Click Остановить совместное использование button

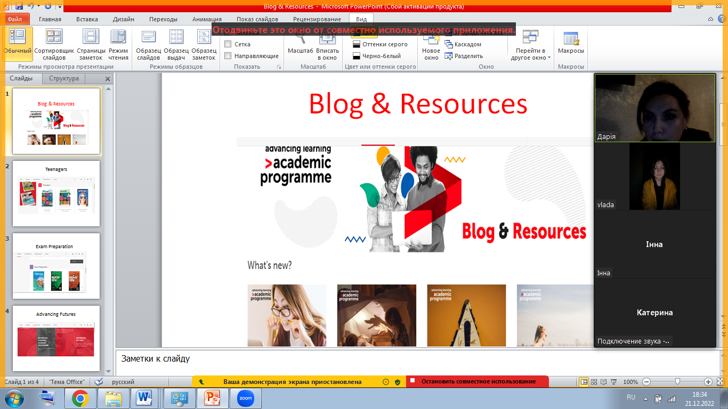point(478,381)
